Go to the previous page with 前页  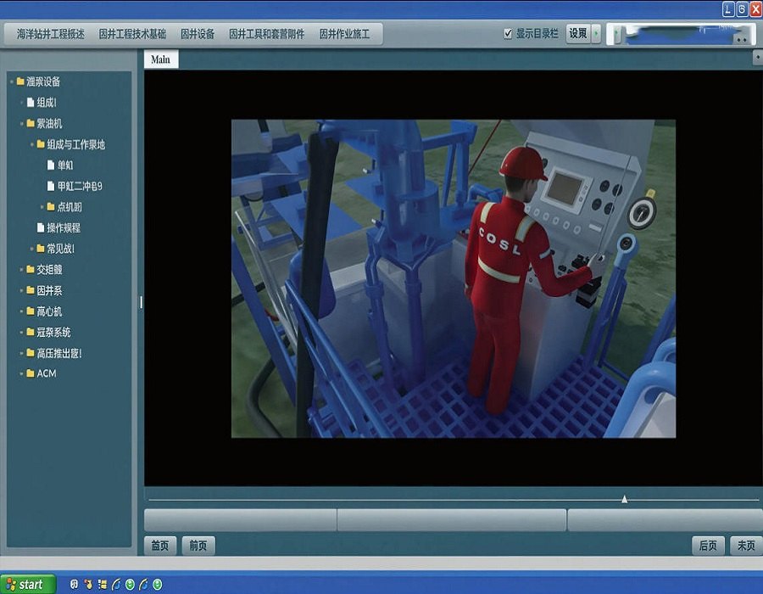[198, 546]
